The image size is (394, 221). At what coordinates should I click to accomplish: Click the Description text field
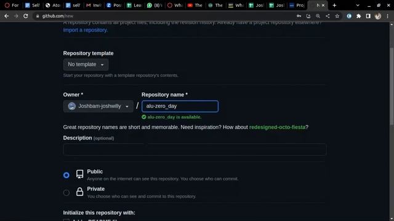pos(195,149)
